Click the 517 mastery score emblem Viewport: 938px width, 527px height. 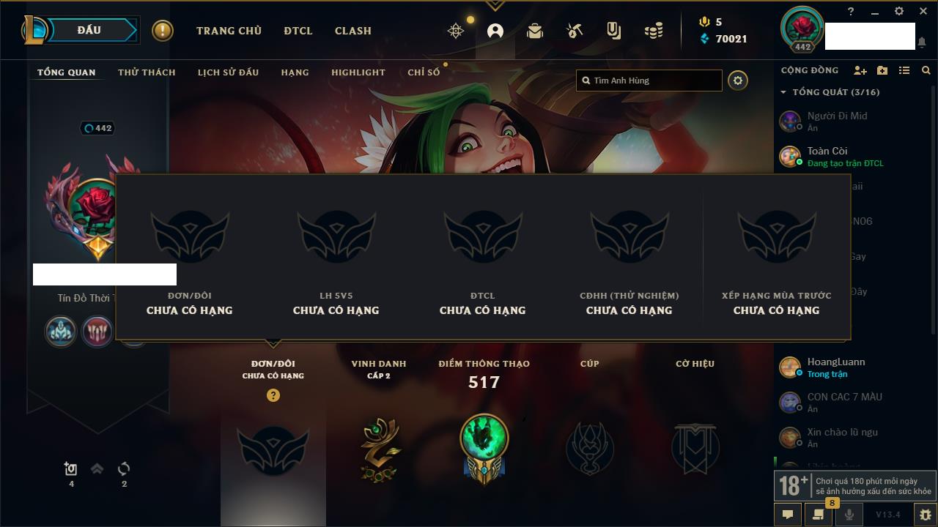[484, 448]
